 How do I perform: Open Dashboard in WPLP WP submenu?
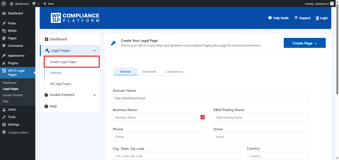click(x=10, y=83)
